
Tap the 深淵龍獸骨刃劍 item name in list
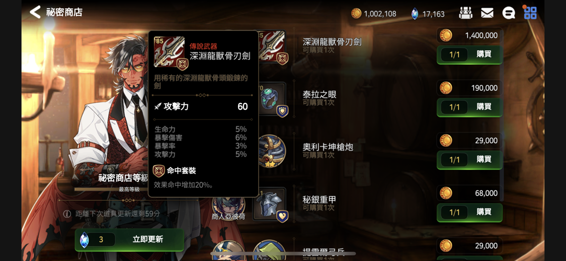[x=332, y=42]
